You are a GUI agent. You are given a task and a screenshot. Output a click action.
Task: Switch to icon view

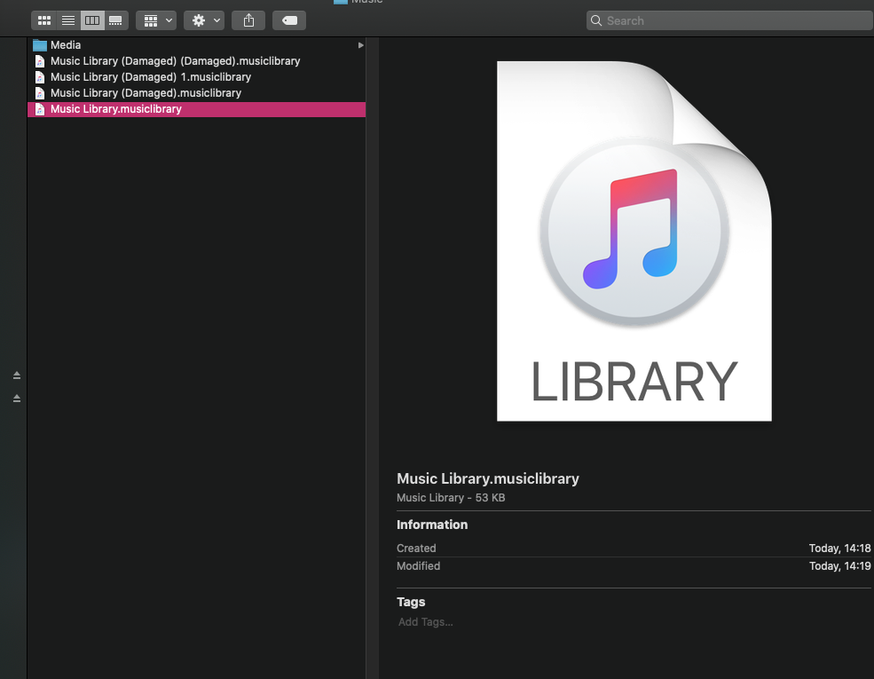pyautogui.click(x=44, y=20)
